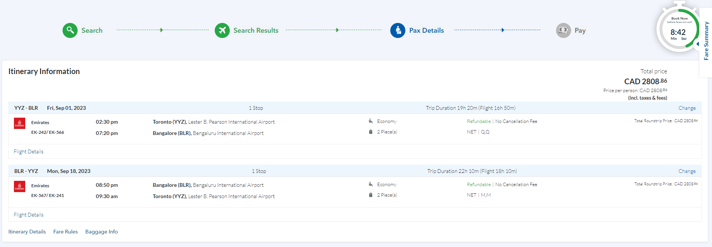Open the Itinerary Details tab
712x247 pixels.
tap(27, 232)
